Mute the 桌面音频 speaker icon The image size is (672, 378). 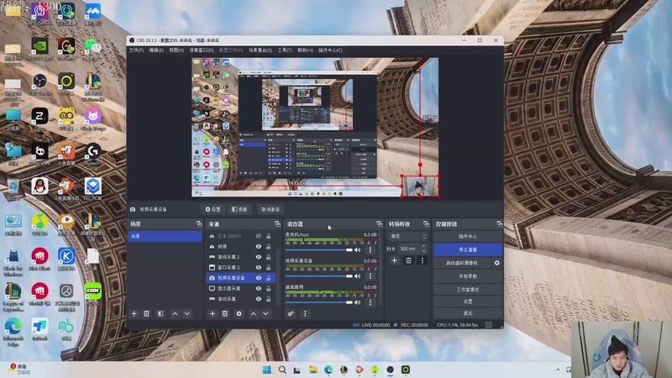[x=358, y=302]
